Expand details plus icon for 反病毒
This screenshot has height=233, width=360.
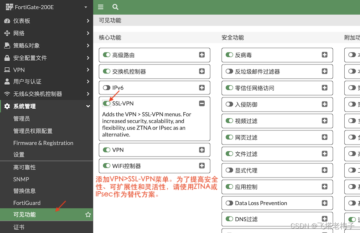coord(325,55)
